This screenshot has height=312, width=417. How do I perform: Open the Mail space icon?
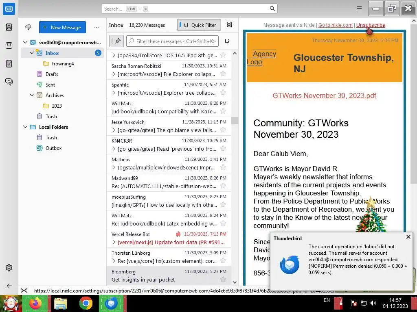(x=9, y=9)
